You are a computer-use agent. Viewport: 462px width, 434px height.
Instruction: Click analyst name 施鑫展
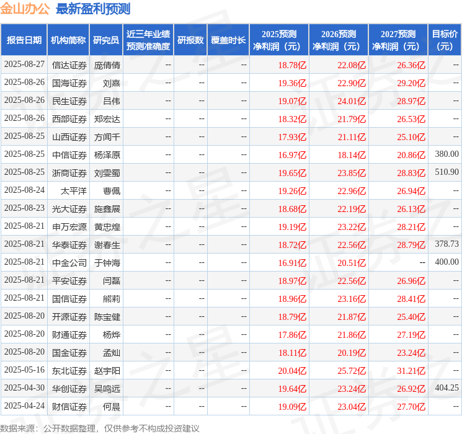tap(107, 209)
